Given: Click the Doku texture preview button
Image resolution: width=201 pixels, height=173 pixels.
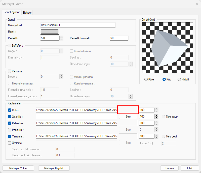Looking at the screenshot, I should (128, 110).
